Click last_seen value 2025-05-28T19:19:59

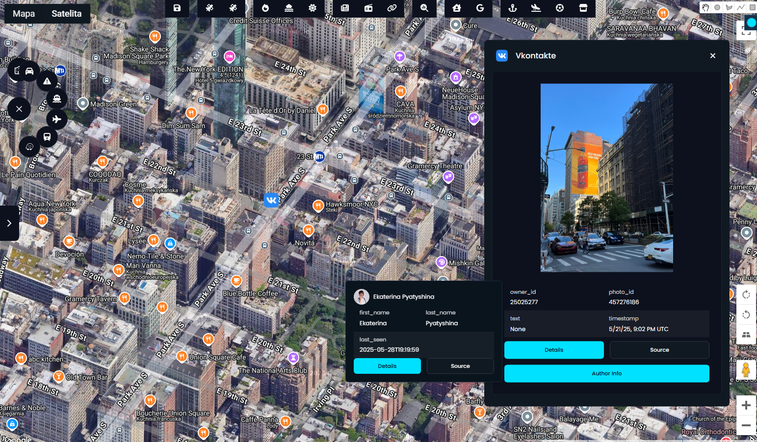click(389, 350)
